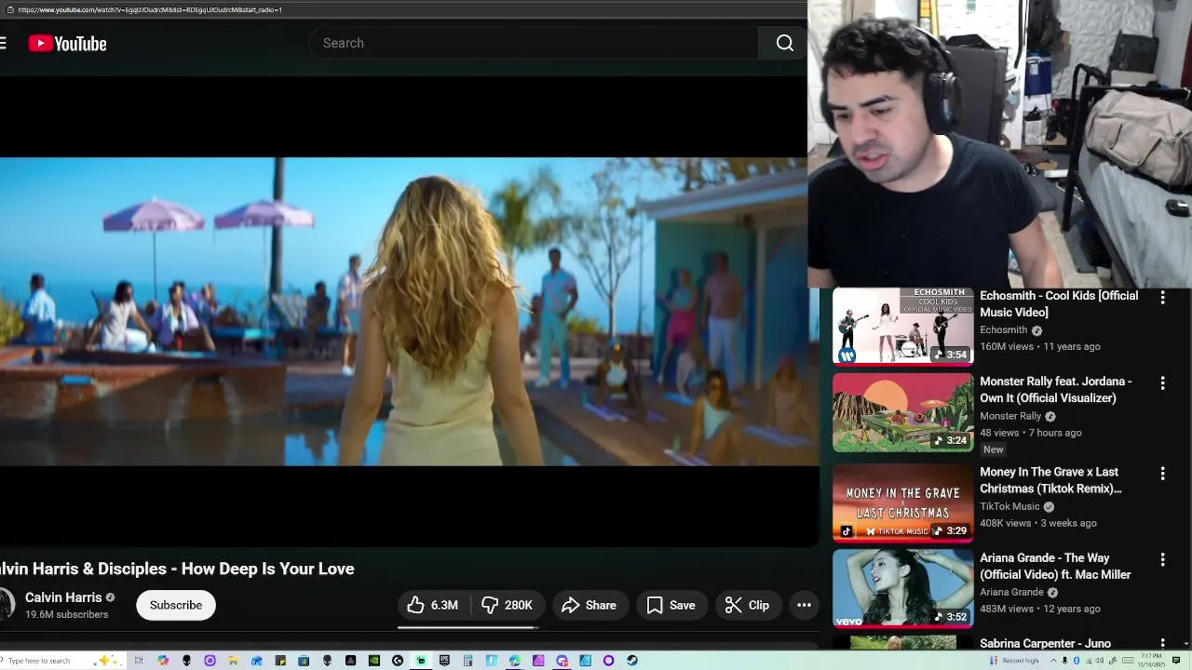Image resolution: width=1192 pixels, height=670 pixels.
Task: Open 'Sabrina Carpenter - Juno' title
Action: [1045, 643]
